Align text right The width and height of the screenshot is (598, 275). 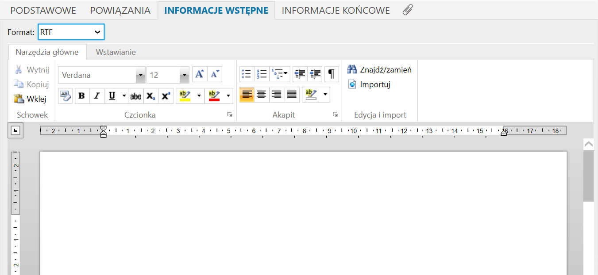point(277,95)
